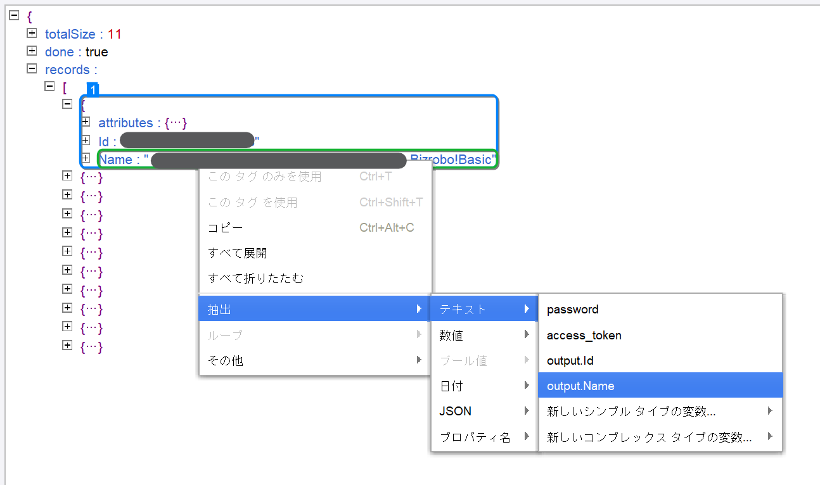This screenshot has height=485, width=820.
Task: Select the access_token variable
Action: point(660,335)
